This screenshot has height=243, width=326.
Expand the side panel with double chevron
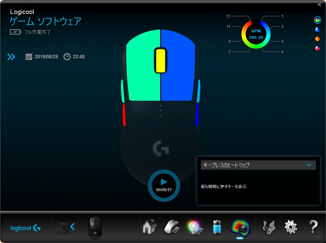[x=11, y=57]
